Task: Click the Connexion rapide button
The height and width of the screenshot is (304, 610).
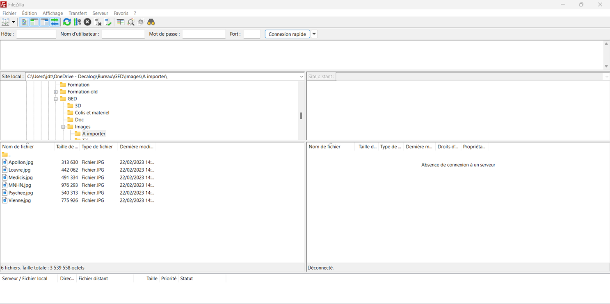Action: [x=287, y=34]
